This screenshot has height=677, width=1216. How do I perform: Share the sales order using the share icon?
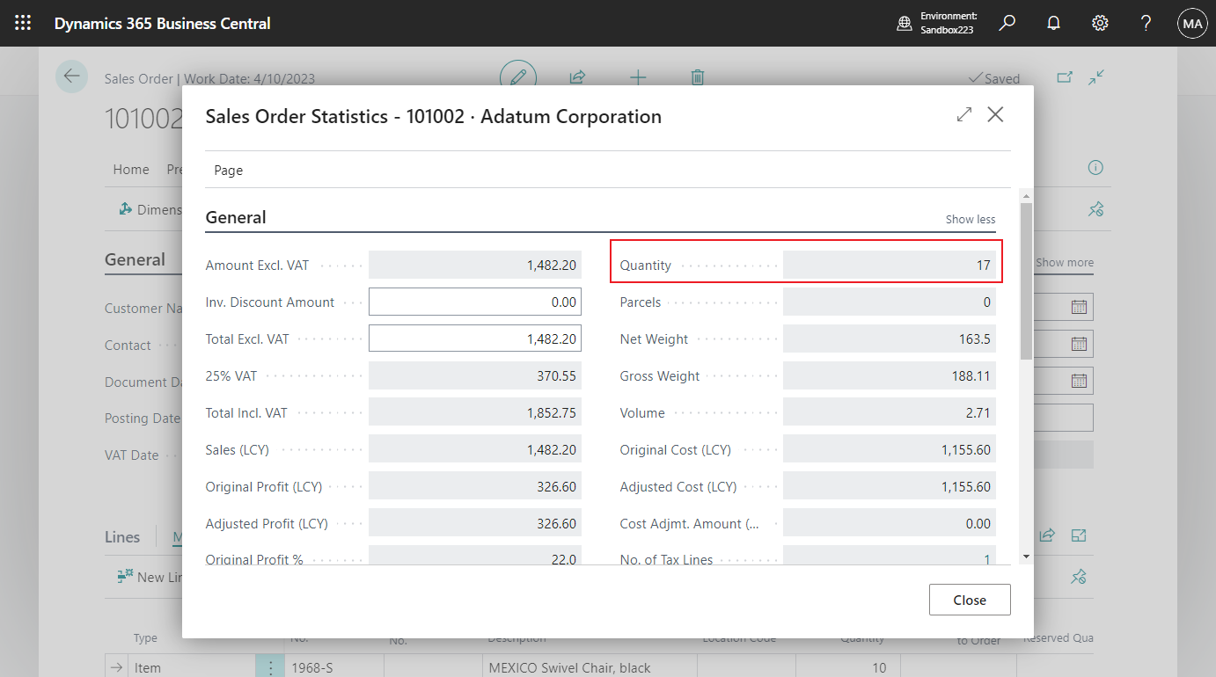[577, 77]
